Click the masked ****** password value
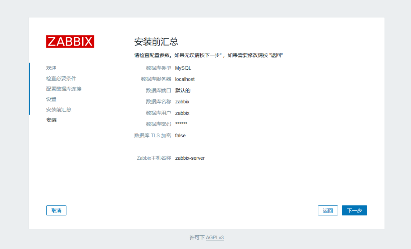 (x=181, y=124)
